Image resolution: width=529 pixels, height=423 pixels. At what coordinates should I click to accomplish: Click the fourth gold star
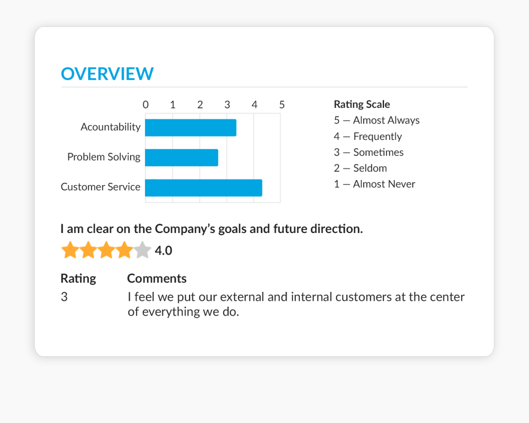[124, 250]
